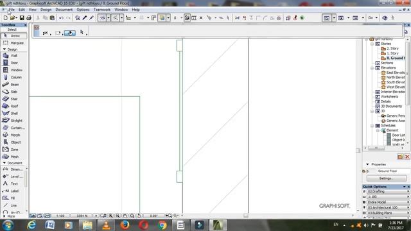411x231 pixels.
Task: Click the Undo arrow in toolbar
Action: (61, 18)
